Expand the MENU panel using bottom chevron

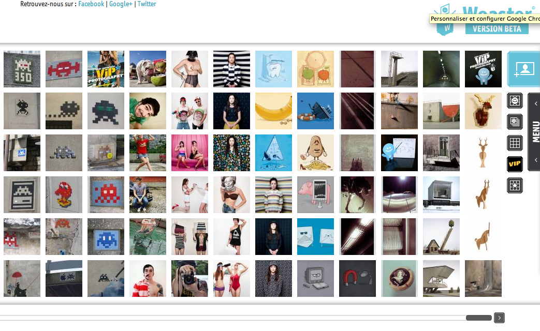(x=536, y=160)
